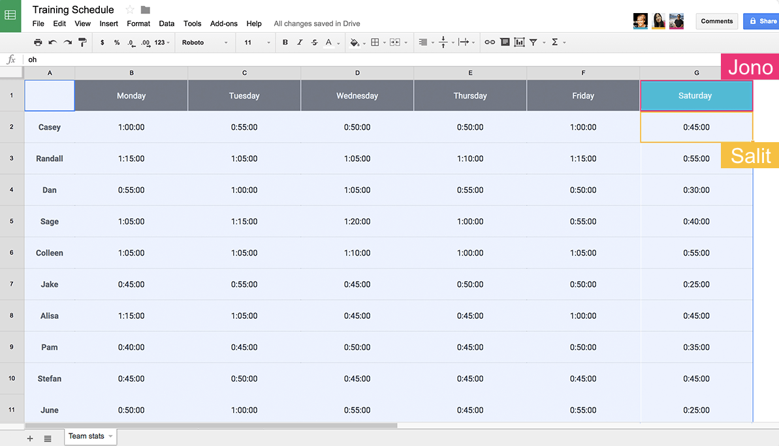
Task: Toggle bold formatting
Action: point(285,42)
